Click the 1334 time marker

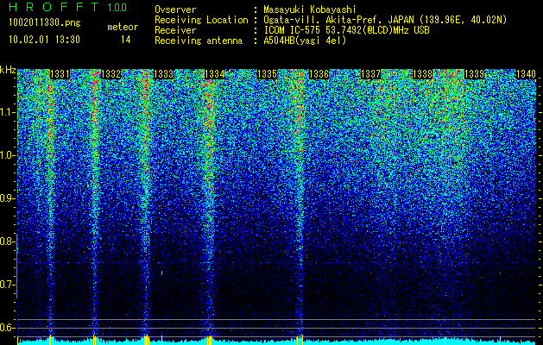215,74
